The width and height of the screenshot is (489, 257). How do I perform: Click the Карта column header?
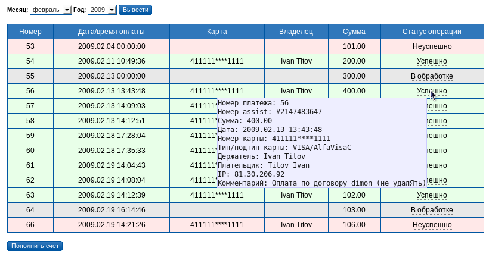click(217, 32)
